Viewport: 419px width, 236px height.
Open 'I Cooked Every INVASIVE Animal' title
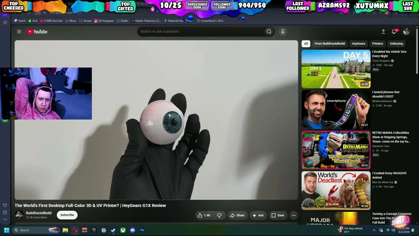click(389, 175)
